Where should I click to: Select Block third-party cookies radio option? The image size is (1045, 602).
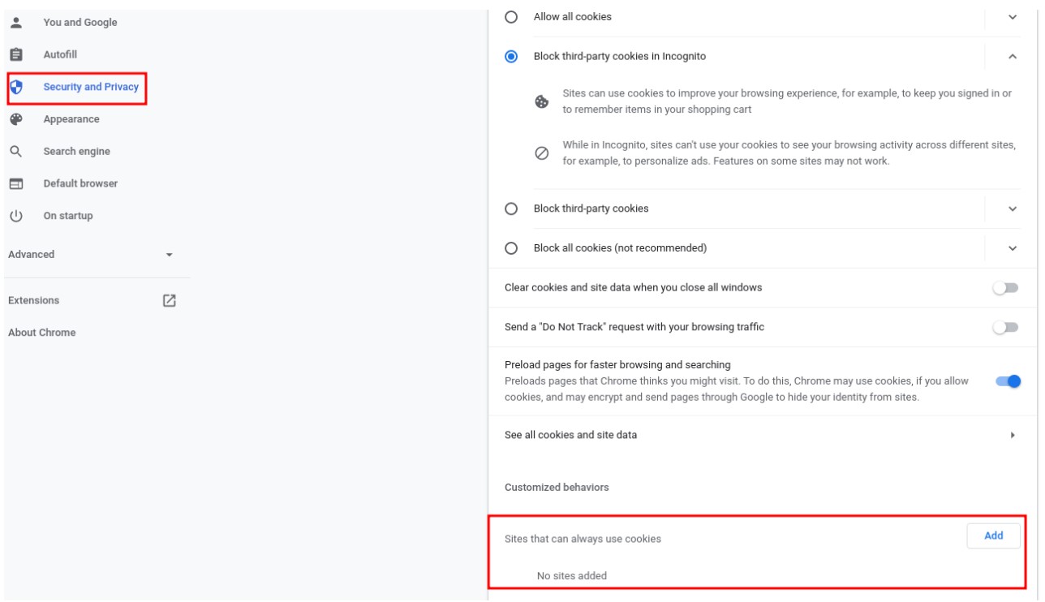(x=511, y=209)
